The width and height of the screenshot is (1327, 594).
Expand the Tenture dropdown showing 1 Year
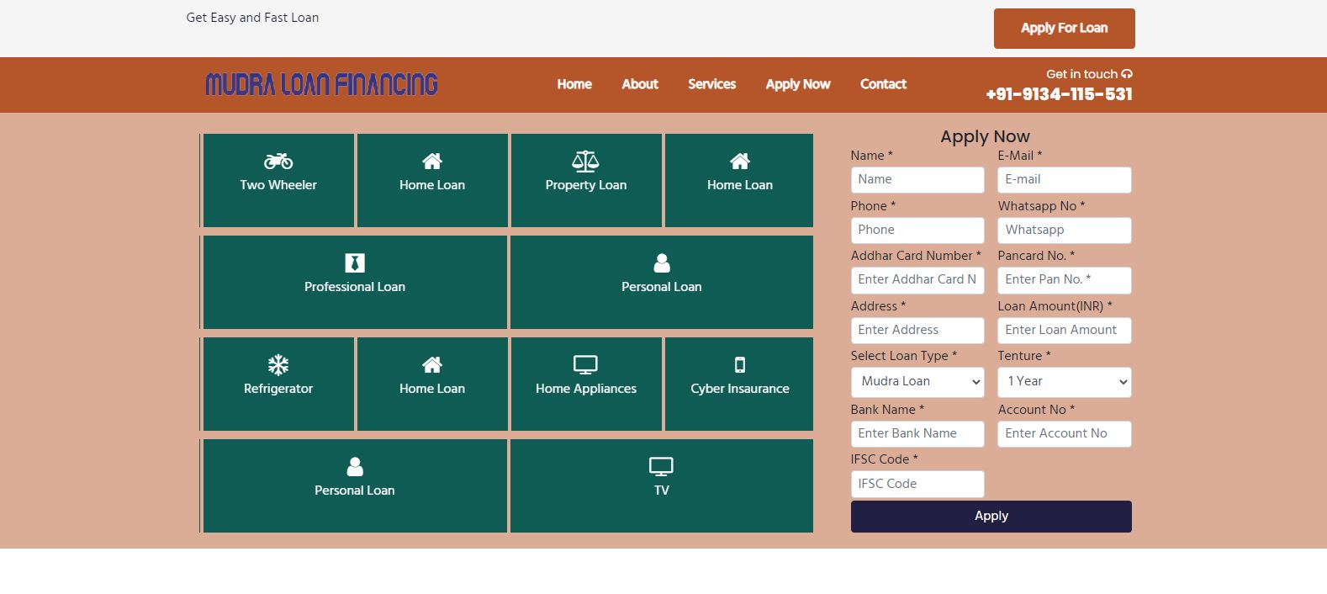tap(1064, 382)
